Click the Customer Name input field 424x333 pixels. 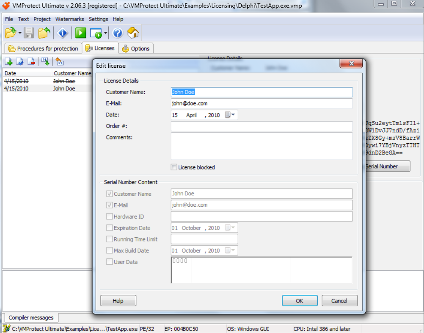click(262, 92)
